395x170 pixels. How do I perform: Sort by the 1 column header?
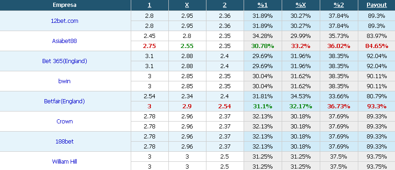[x=150, y=5]
